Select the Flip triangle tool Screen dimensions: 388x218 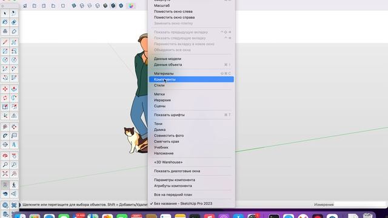tap(14, 116)
